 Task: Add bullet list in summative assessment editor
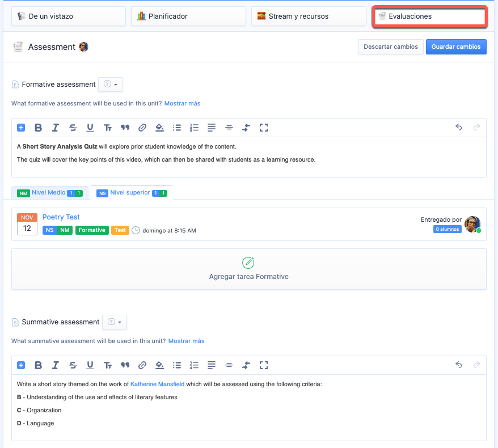[x=177, y=365]
